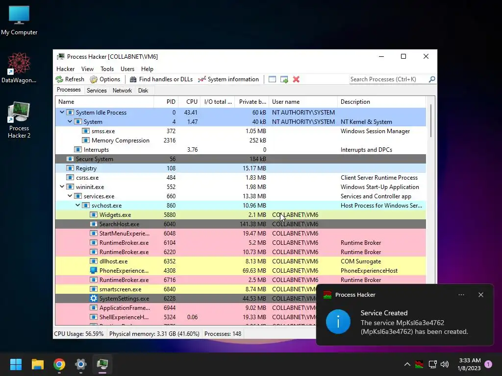Viewport: 502px width, 376px height.
Task: Open the My Computer desktop icon
Action: 19,20
